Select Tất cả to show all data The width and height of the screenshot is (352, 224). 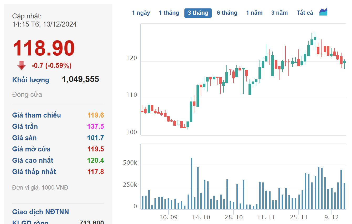click(305, 13)
